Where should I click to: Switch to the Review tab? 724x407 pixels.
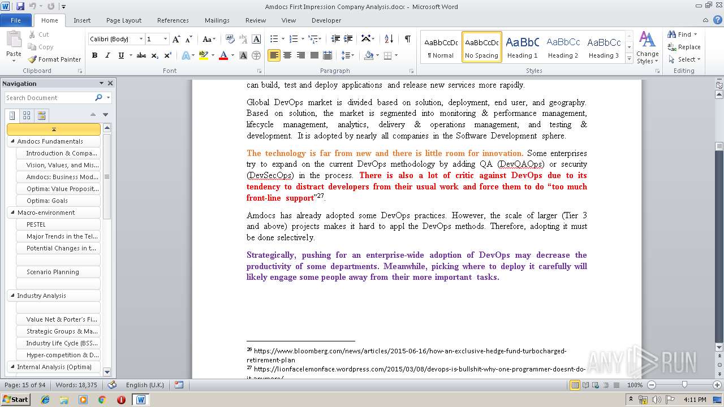point(256,20)
